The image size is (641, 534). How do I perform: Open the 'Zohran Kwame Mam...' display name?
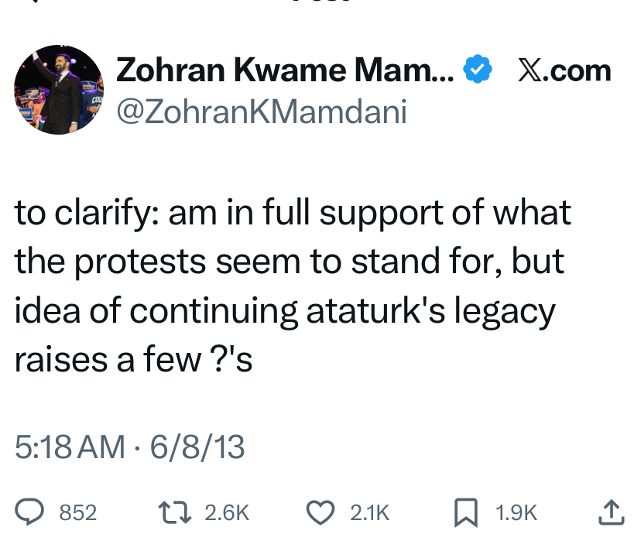[x=286, y=71]
